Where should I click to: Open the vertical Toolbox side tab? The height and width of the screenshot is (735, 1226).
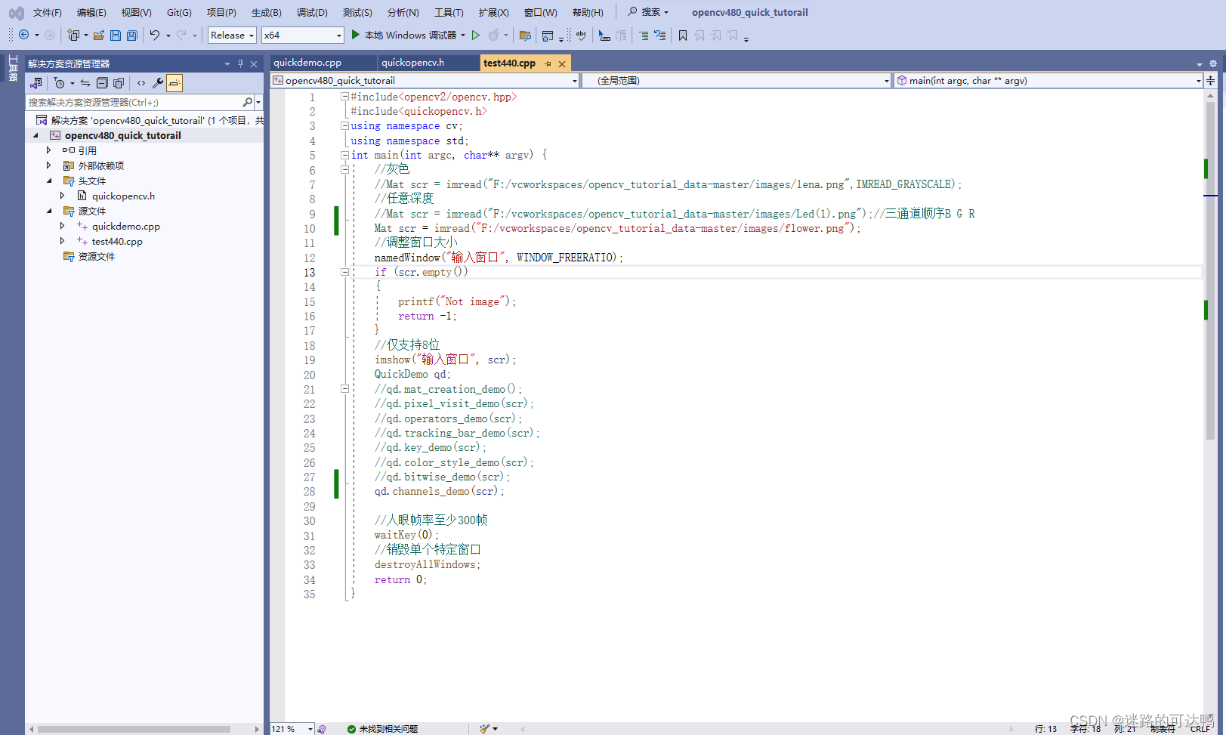pos(12,68)
